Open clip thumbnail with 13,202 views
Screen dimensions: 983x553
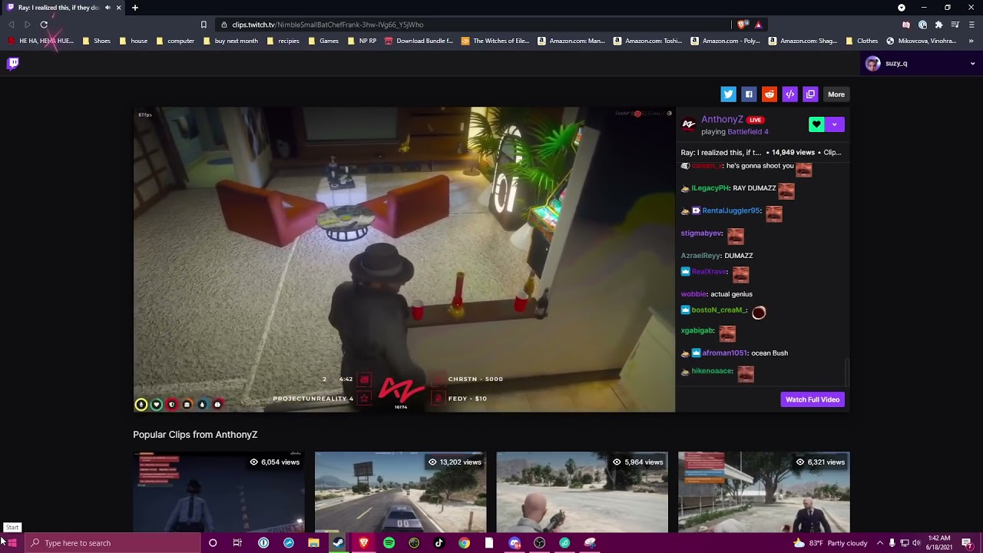[400, 492]
